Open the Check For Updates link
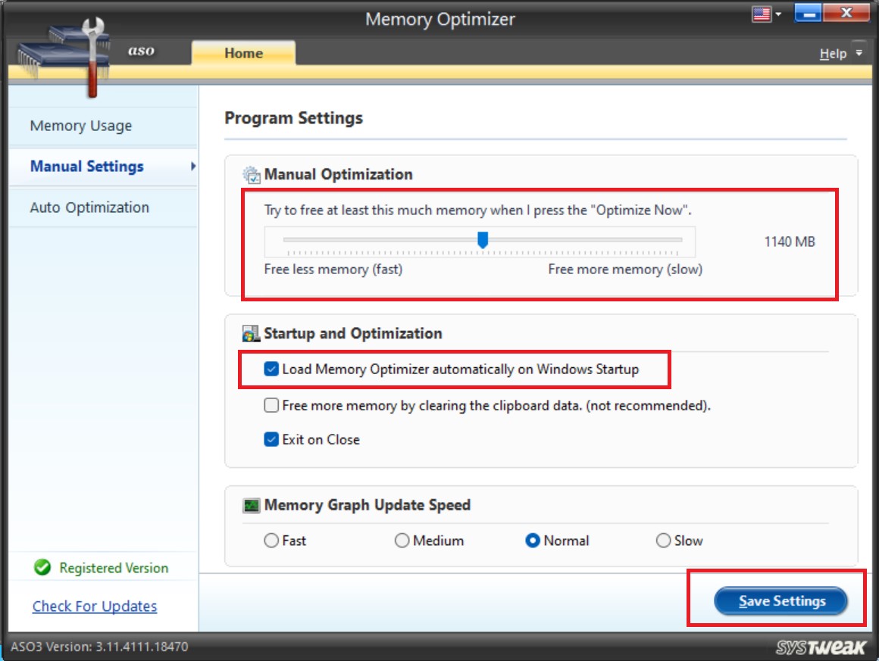 tap(94, 606)
